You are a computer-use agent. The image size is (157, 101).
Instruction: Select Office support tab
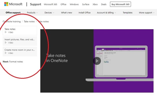click(13, 12)
